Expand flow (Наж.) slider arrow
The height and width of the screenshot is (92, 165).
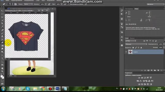pyautogui.click(x=62, y=4)
